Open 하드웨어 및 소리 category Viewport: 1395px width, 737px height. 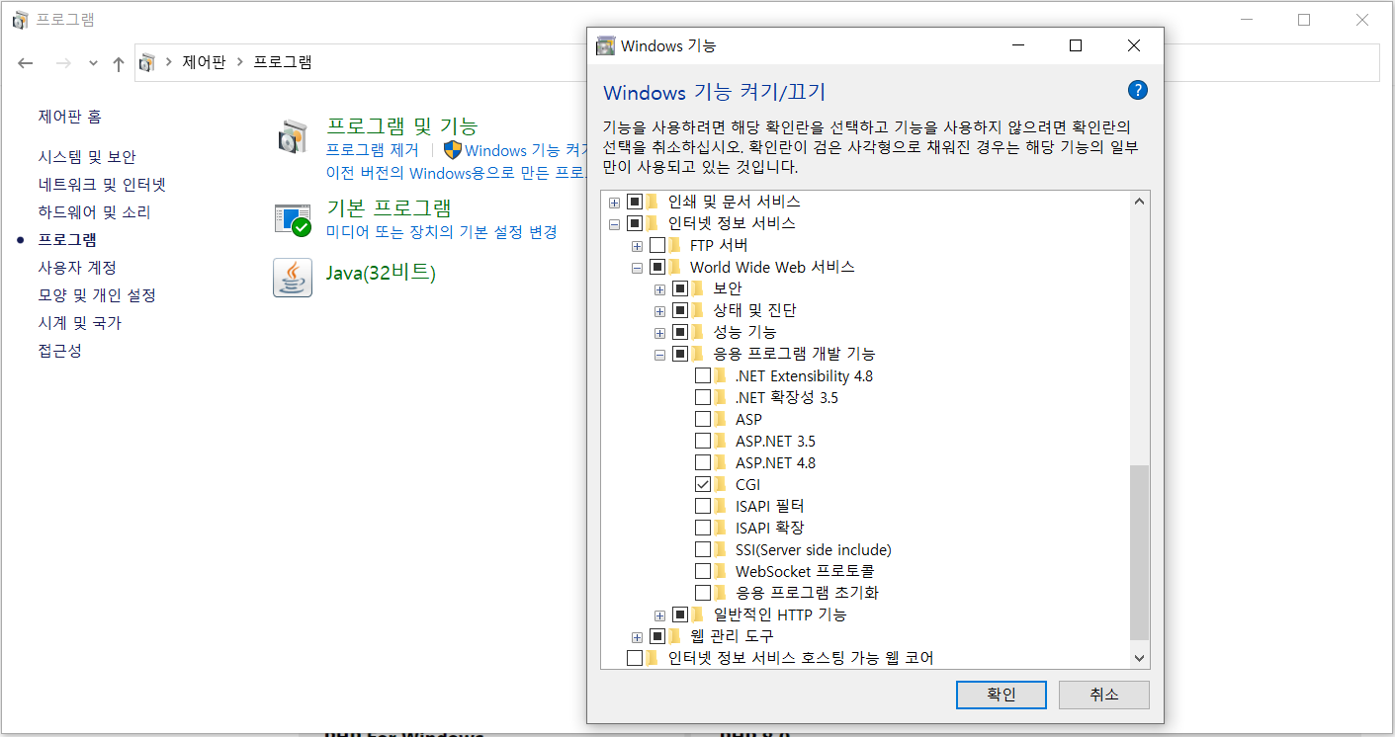click(x=95, y=212)
